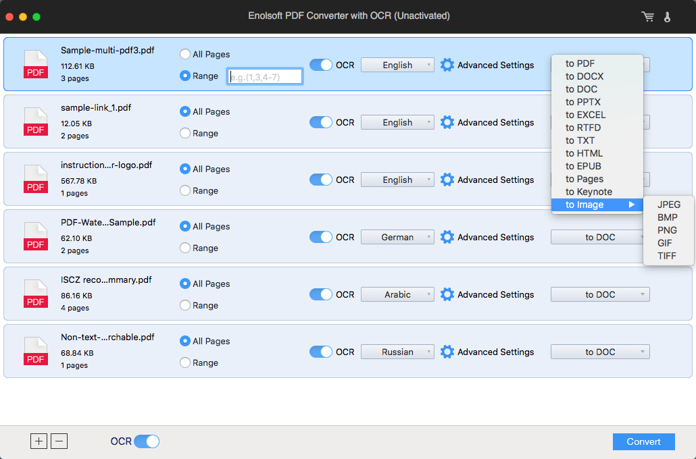The width and height of the screenshot is (696, 459).
Task: Open the German language dropdown
Action: tap(397, 237)
